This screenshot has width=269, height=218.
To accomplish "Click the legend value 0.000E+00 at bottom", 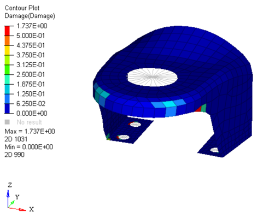I will pyautogui.click(x=32, y=113).
